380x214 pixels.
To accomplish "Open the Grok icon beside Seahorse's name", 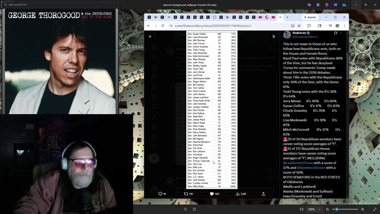I will point(335,33).
